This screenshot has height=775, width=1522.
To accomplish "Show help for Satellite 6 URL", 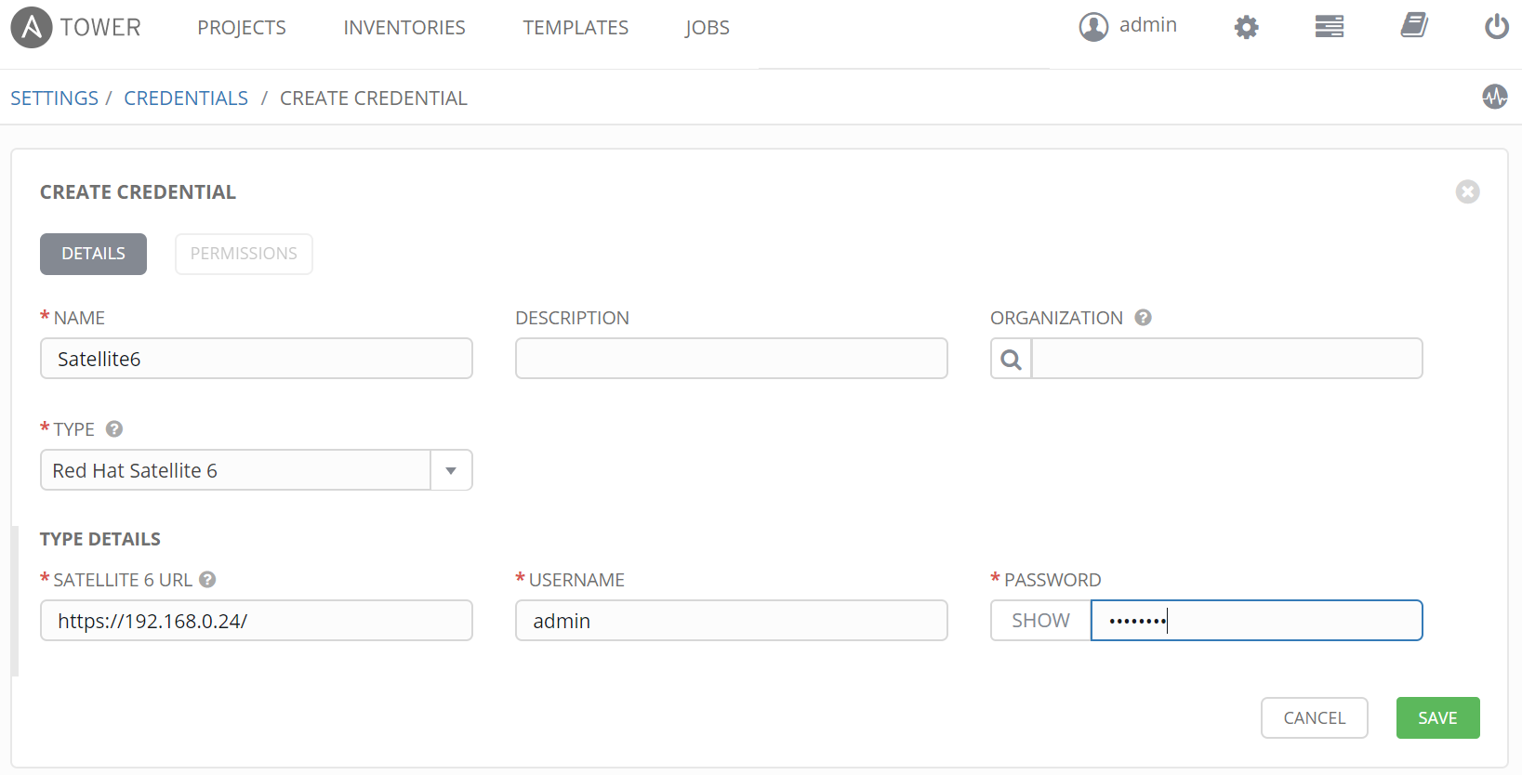I will click(208, 580).
